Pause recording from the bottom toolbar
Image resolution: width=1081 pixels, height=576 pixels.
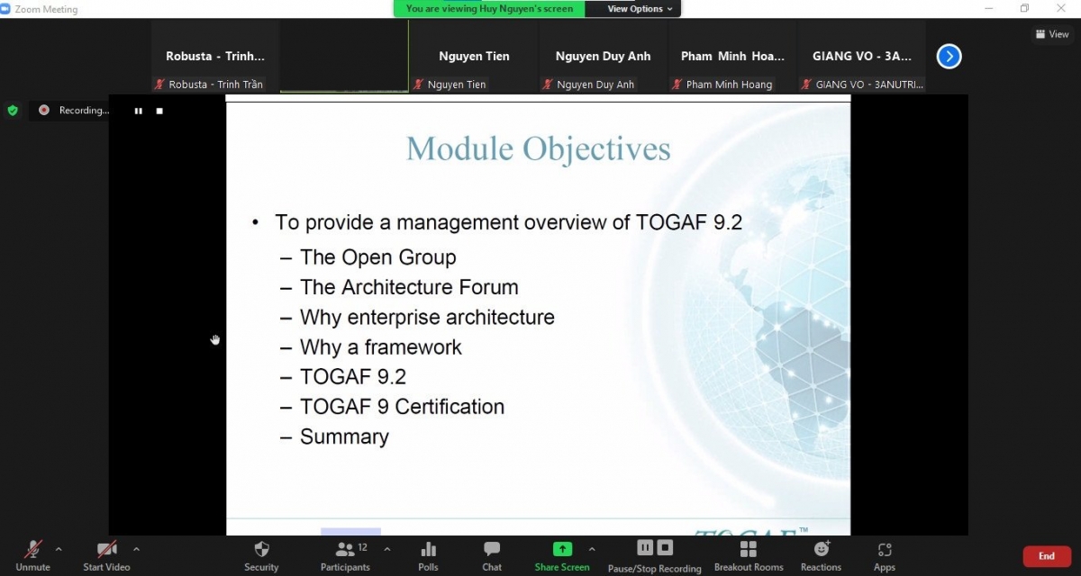[645, 547]
